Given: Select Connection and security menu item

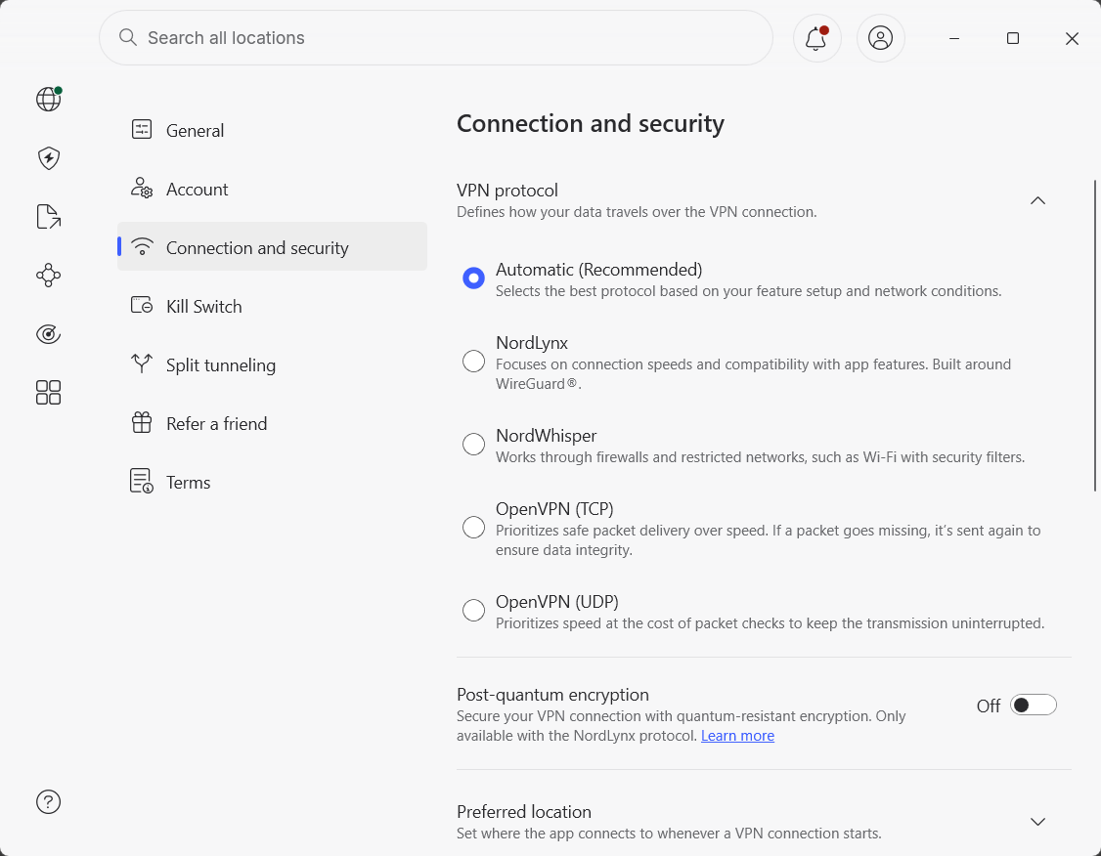Looking at the screenshot, I should coord(272,247).
